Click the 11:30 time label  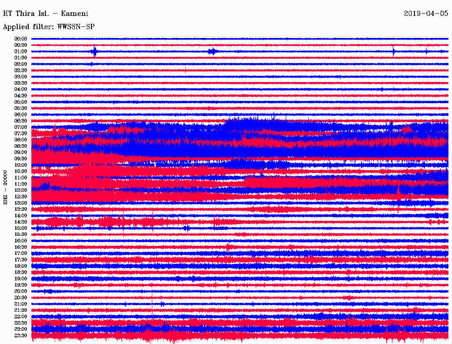pyautogui.click(x=21, y=184)
